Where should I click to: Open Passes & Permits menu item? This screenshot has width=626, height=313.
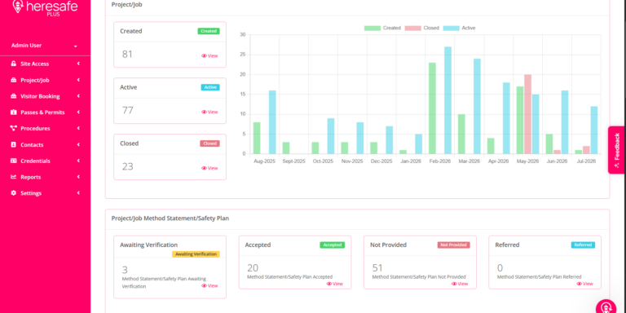coord(45,112)
